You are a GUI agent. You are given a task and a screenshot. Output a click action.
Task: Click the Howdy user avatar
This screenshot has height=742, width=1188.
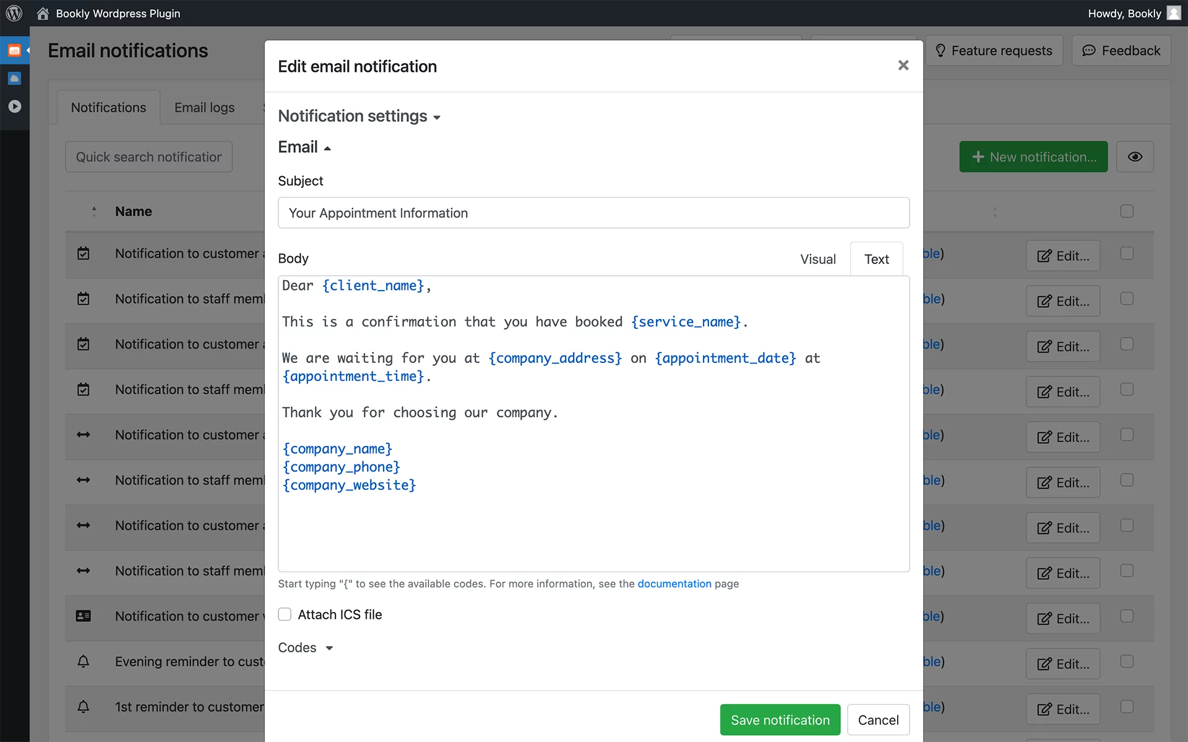(1174, 13)
